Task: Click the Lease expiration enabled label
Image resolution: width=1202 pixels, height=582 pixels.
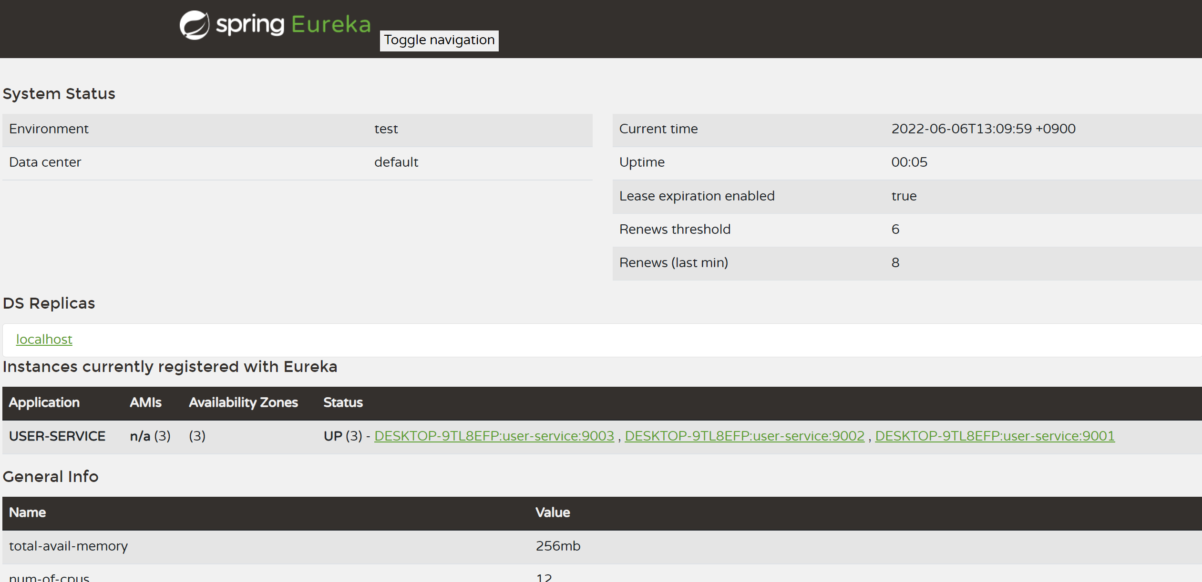Action: [697, 196]
